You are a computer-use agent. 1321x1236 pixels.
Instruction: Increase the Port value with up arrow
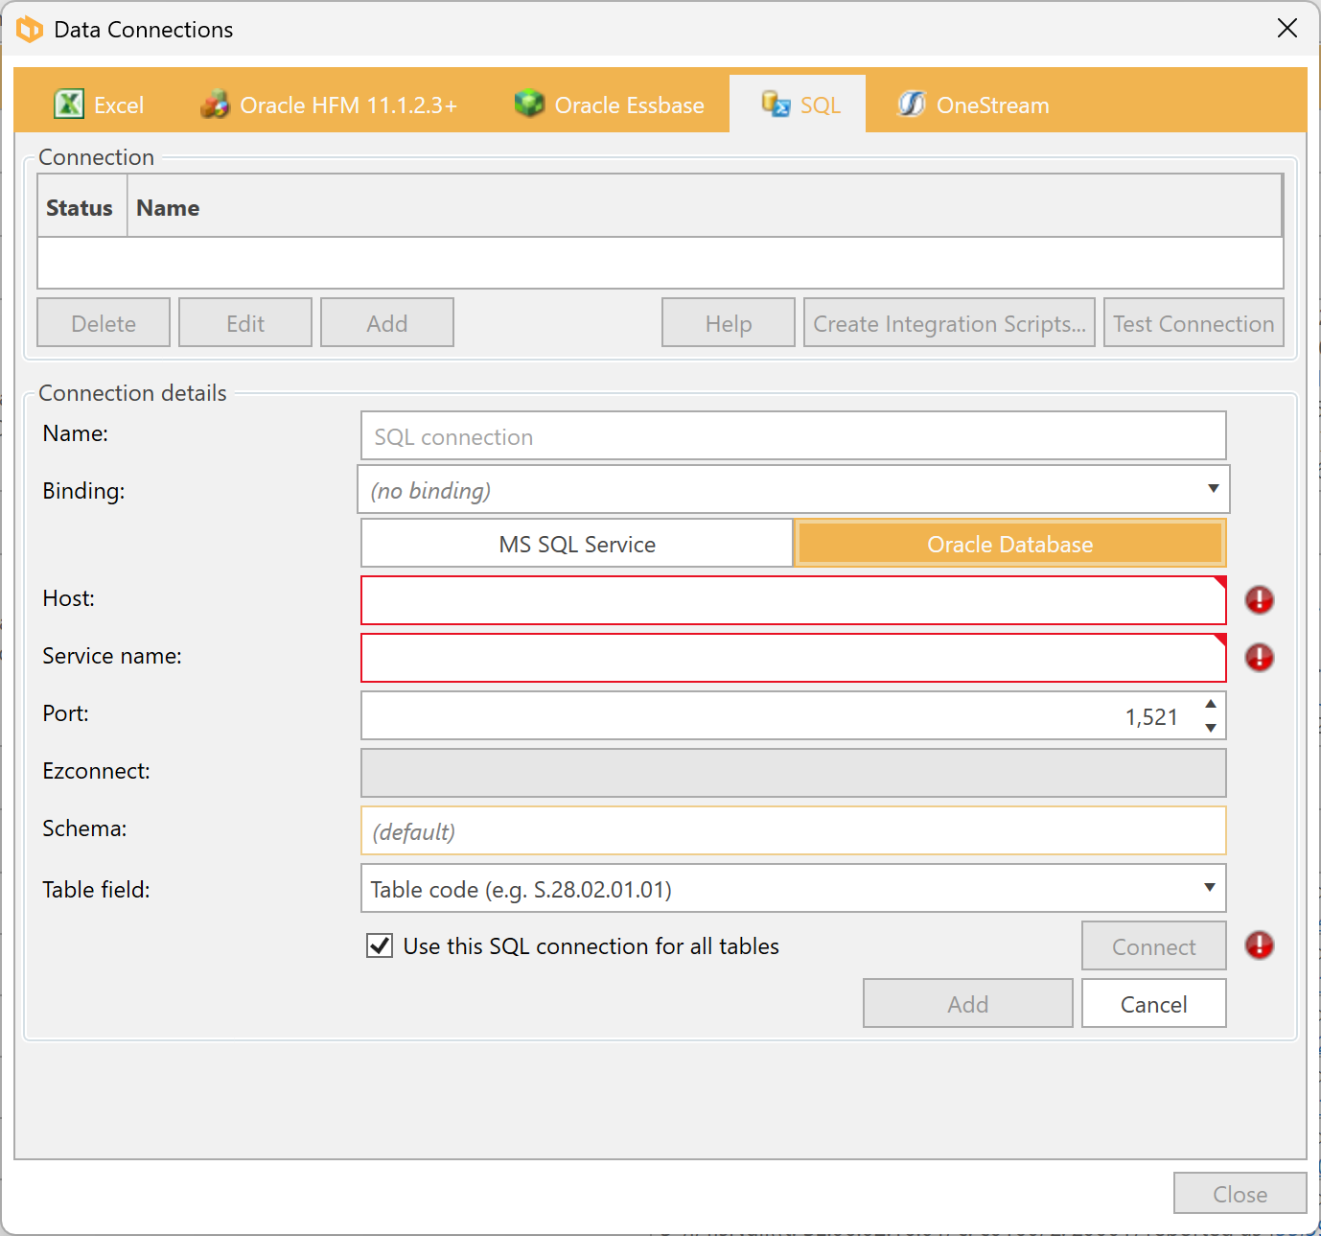point(1211,704)
